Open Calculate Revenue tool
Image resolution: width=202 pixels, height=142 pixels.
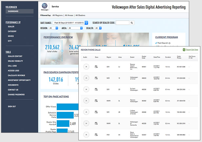tap(16, 76)
